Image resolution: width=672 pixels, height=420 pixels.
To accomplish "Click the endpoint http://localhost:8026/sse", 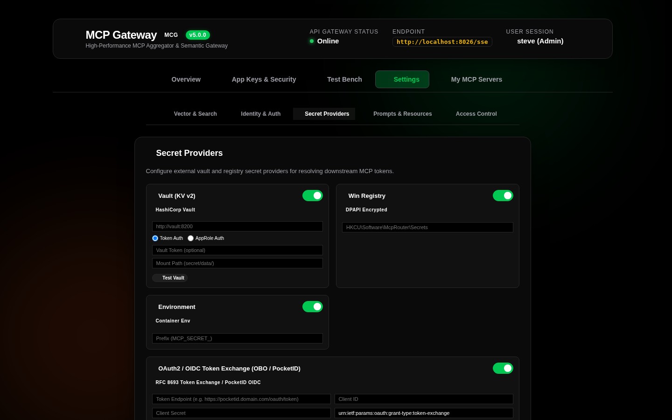I will tap(442, 42).
